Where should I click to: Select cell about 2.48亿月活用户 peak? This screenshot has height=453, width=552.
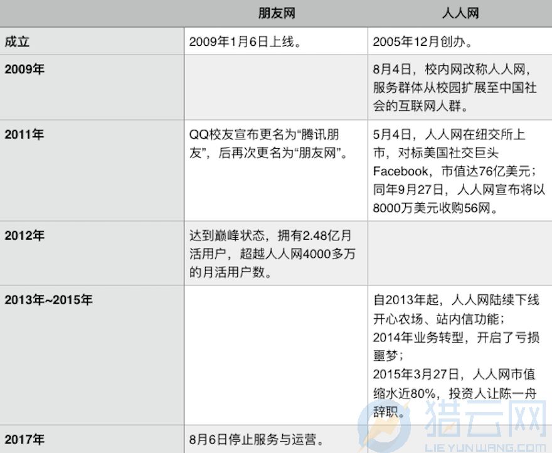(276, 253)
